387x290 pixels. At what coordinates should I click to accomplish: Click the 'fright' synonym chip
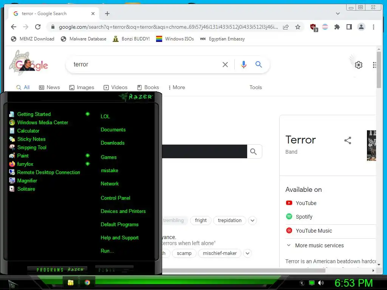point(201,221)
